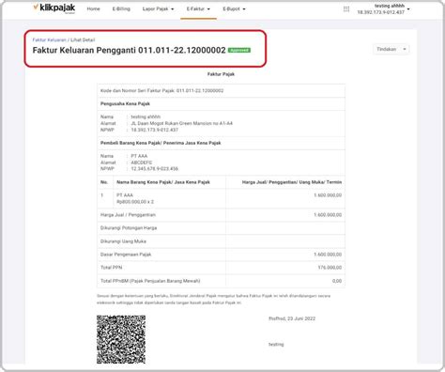The width and height of the screenshot is (445, 372).
Task: Click the signer name testing
Action: (x=276, y=344)
